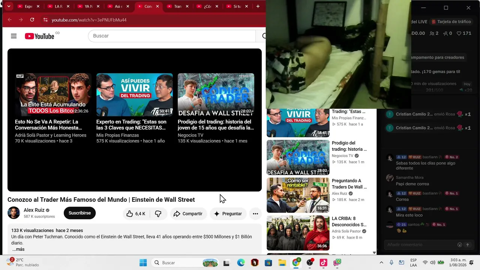Switch the ESP LAA input language
480x270 pixels.
pos(413,262)
